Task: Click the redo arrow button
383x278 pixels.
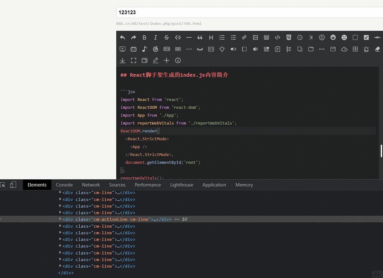Action: point(134,37)
